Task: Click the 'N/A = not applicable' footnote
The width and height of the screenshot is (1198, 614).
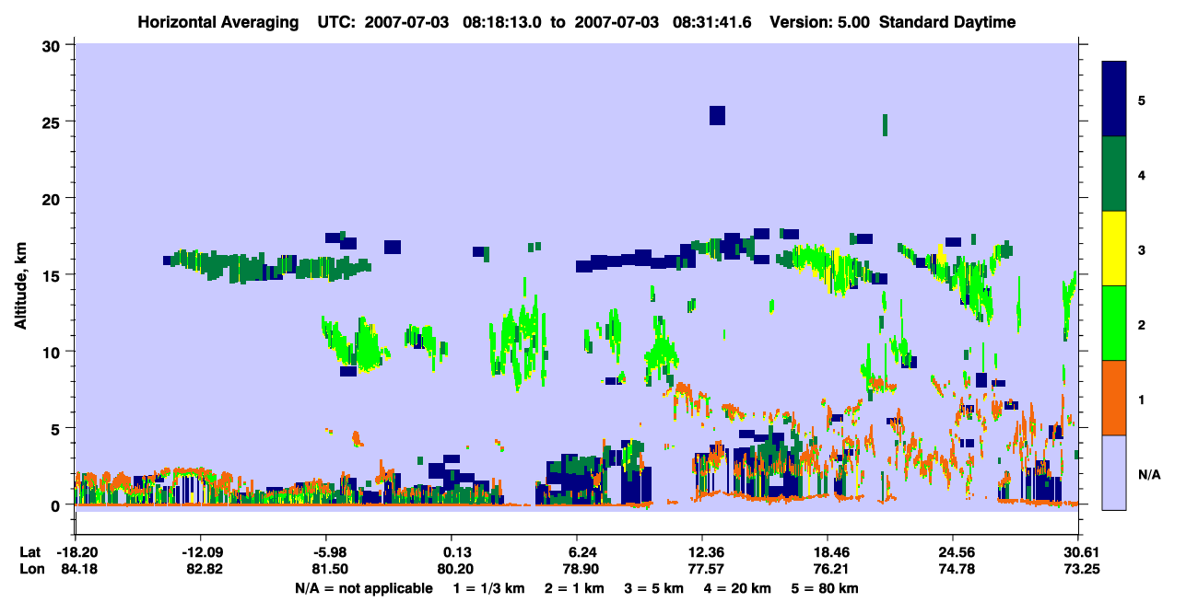Action: (363, 588)
